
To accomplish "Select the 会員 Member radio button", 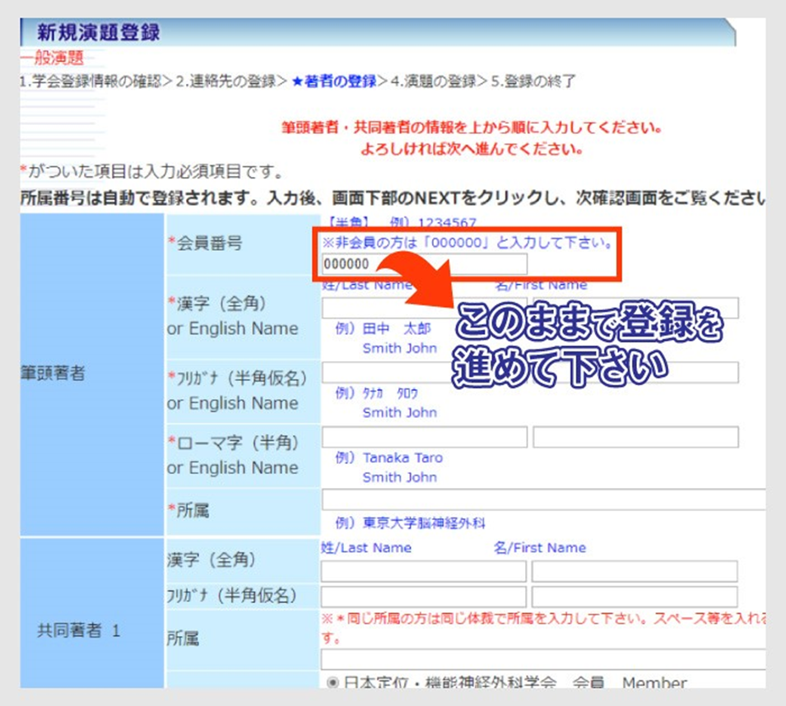I will (x=333, y=682).
